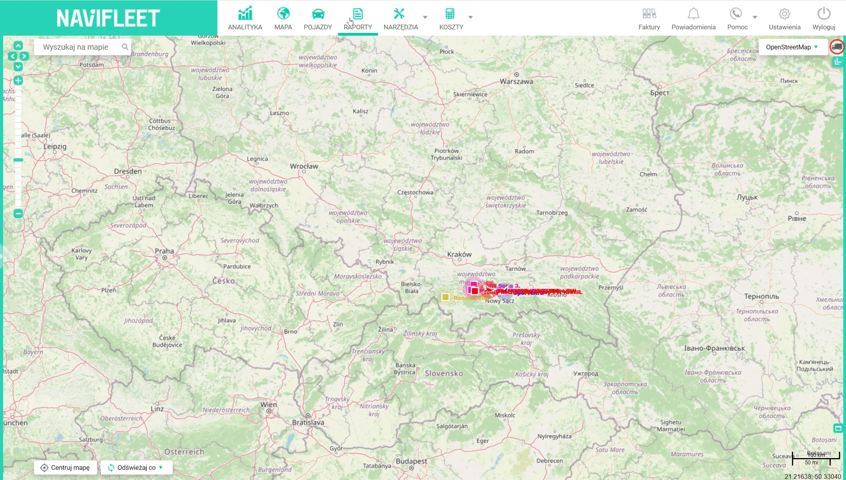846x480 pixels.
Task: Switch to the RAPORTY tab
Action: point(358,18)
